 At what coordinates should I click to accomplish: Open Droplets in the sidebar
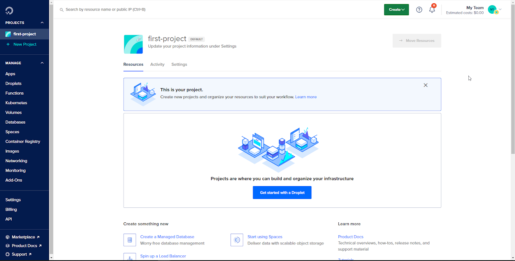(13, 84)
